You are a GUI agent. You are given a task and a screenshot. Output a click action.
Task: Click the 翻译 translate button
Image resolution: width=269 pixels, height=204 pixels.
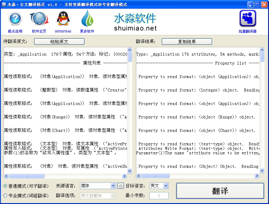point(220,191)
